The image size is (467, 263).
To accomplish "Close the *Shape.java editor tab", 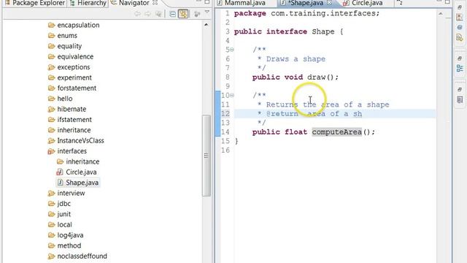I will [329, 3].
